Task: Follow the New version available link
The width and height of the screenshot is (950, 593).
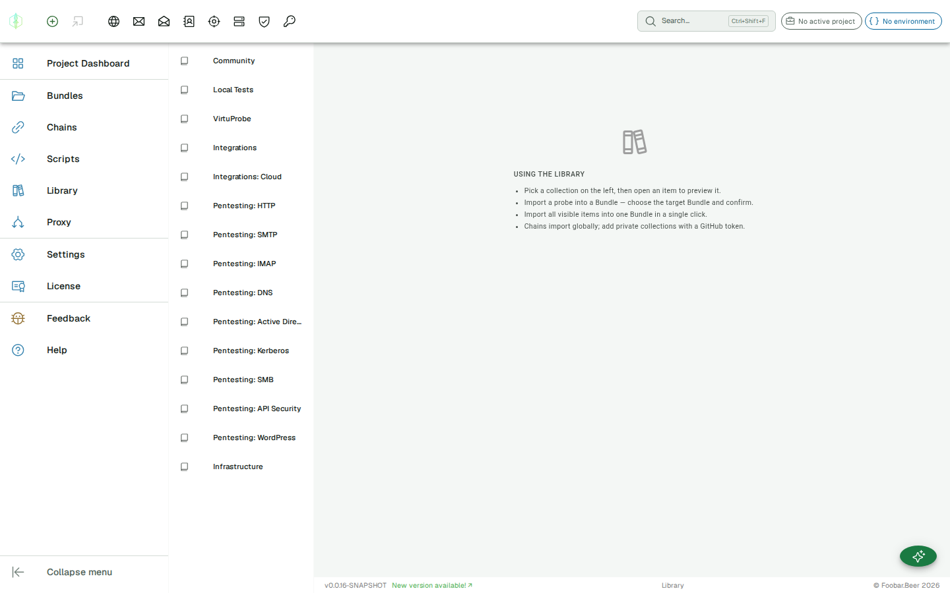Action: click(432, 585)
